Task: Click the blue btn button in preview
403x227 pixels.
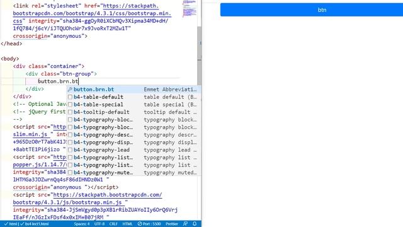Action: pos(312,10)
